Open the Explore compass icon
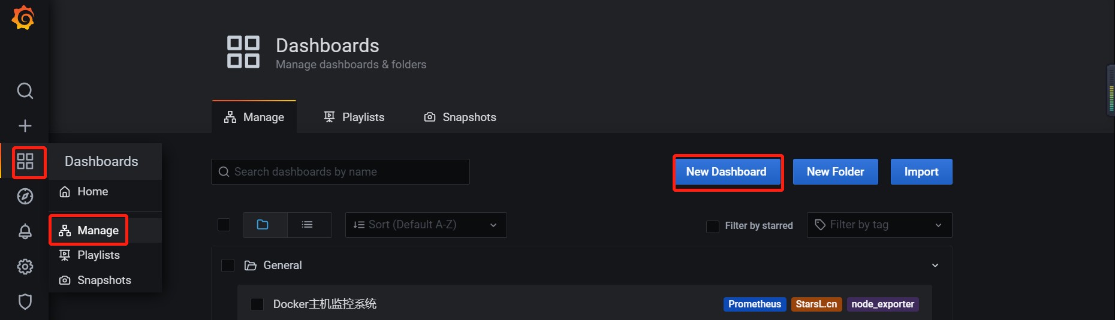This screenshot has width=1115, height=320. click(x=25, y=197)
